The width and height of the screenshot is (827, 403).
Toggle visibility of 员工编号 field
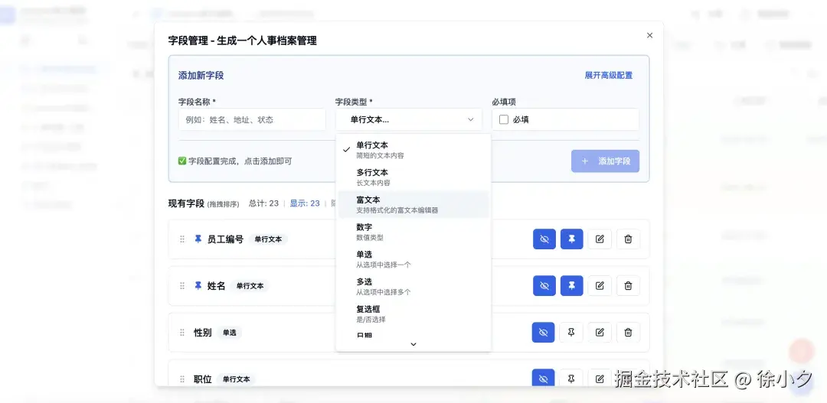tap(544, 239)
